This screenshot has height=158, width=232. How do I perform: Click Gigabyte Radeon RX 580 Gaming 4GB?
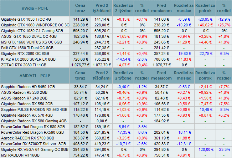tap(34, 121)
